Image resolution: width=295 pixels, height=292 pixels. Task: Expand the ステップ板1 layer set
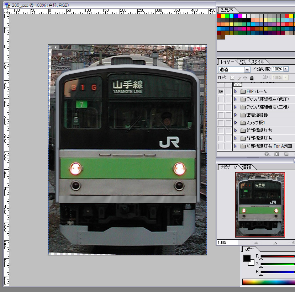tap(236, 123)
